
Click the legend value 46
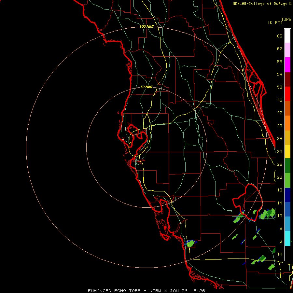pyautogui.click(x=280, y=100)
